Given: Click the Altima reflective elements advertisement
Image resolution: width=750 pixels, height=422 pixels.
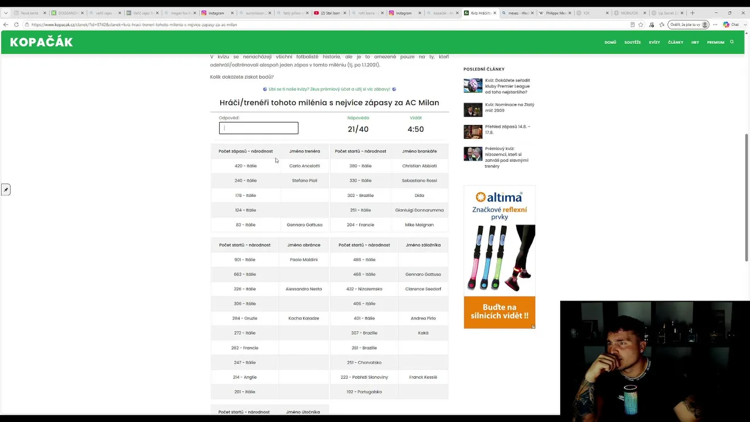Looking at the screenshot, I should click(x=499, y=257).
